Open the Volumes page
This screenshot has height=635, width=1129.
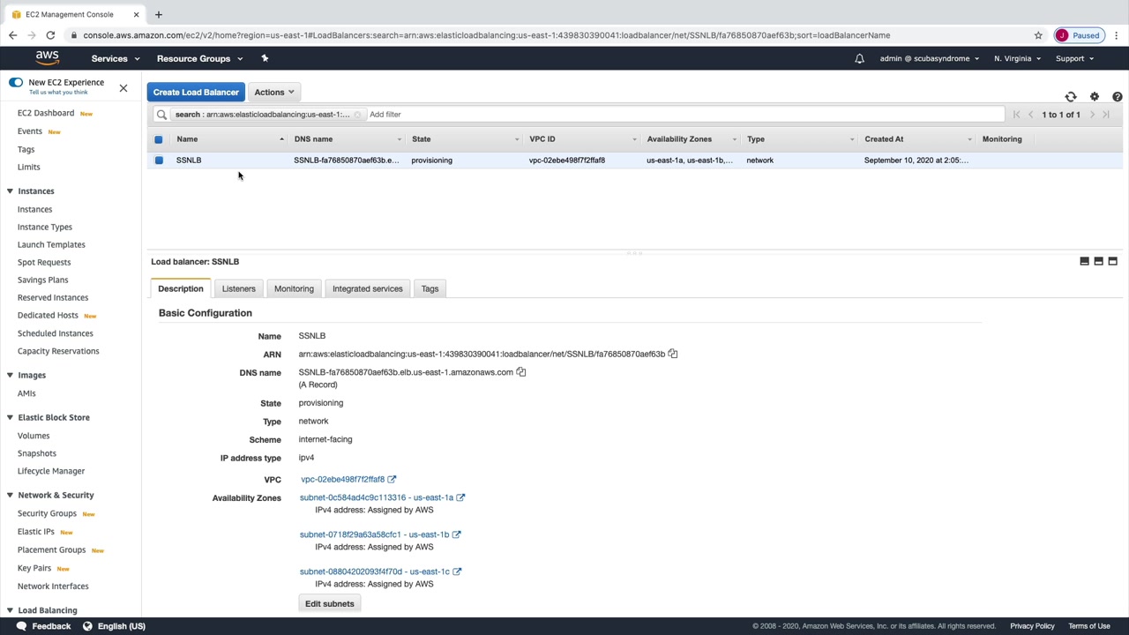(x=34, y=436)
